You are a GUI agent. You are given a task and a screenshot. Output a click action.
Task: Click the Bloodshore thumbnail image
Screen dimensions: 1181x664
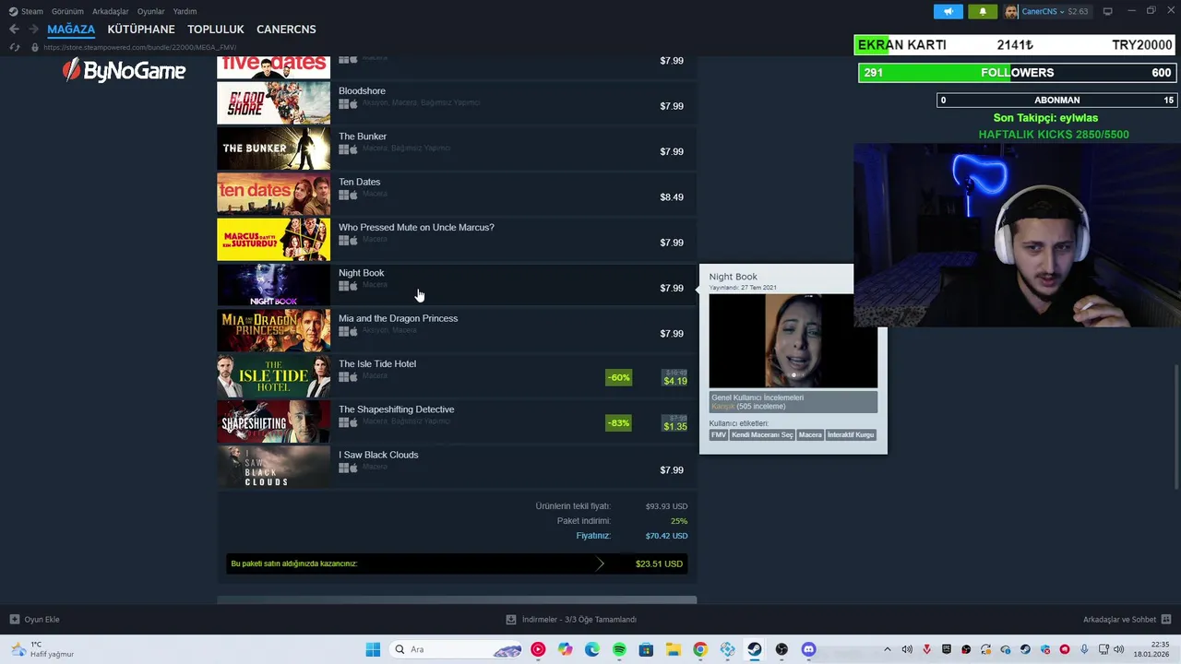coord(273,102)
